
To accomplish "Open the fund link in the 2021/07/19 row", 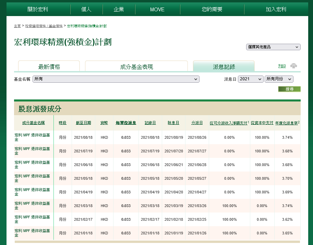I will click(32, 151).
